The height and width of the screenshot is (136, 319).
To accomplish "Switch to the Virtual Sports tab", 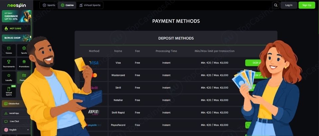I will [90, 5].
